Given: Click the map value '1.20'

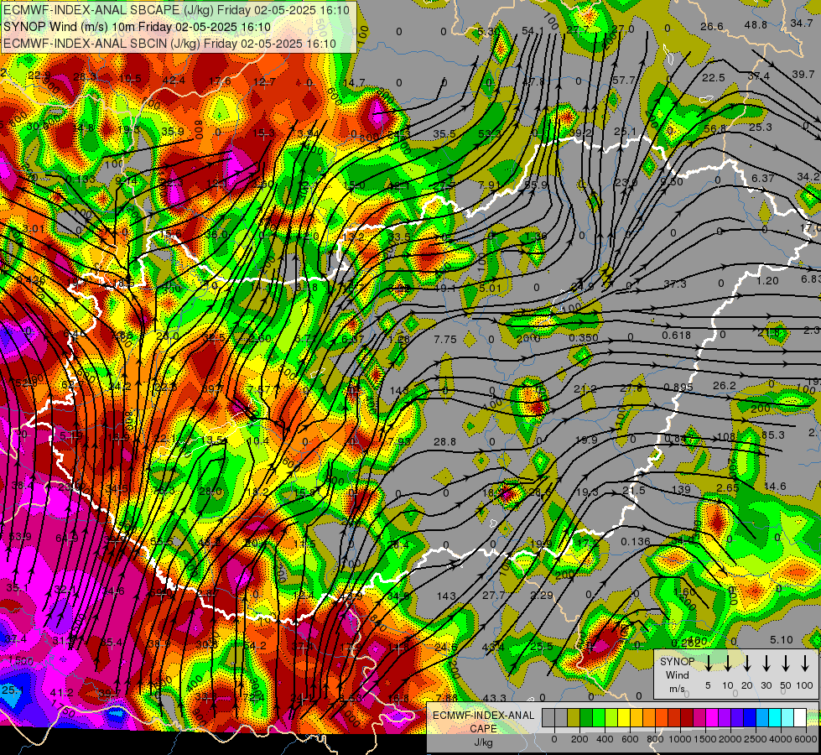Looking at the screenshot, I should pyautogui.click(x=767, y=281).
